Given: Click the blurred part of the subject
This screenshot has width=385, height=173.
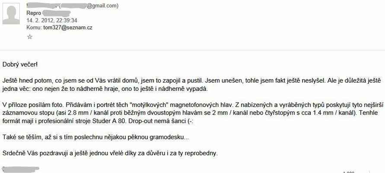Looking at the screenshot, I should (x=57, y=13).
